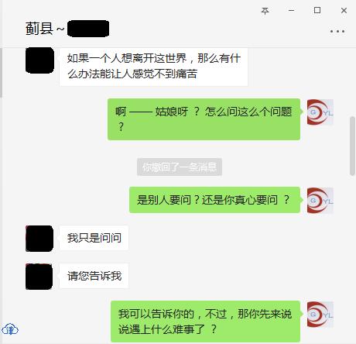Click contact avatar next to 如果一个人想离开 message
Screen dimensions: 356x344
pyautogui.click(x=39, y=60)
